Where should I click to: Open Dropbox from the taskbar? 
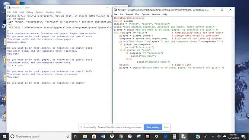112,136
